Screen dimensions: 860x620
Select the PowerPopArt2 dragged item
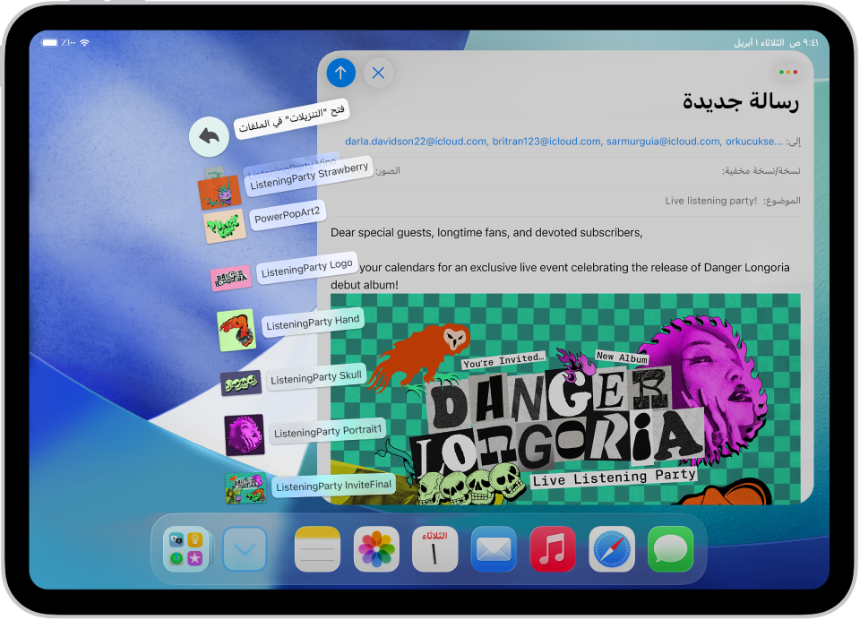pyautogui.click(x=287, y=214)
